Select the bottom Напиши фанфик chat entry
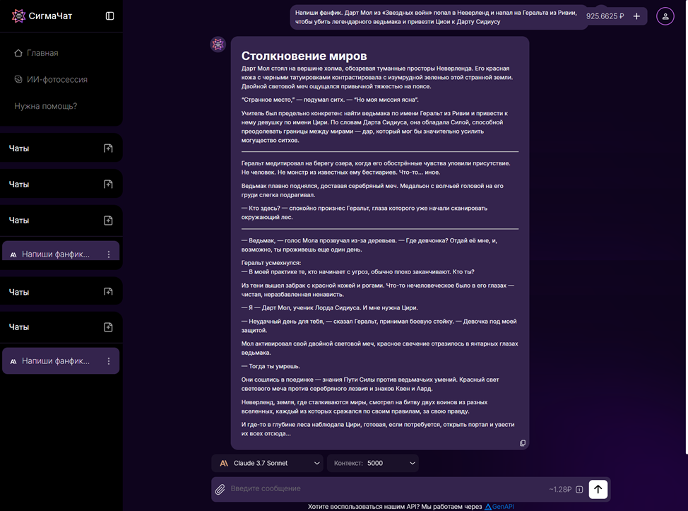The image size is (688, 511). point(61,361)
